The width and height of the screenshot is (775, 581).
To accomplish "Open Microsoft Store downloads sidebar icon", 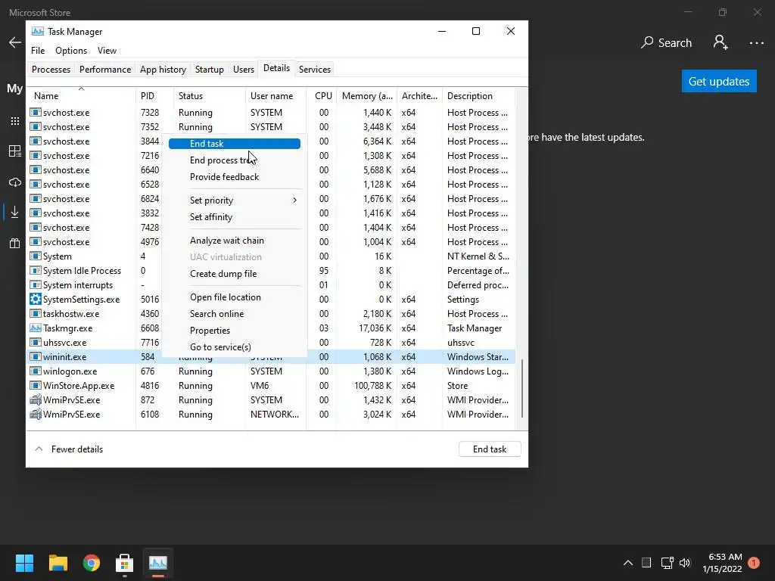I will point(15,213).
